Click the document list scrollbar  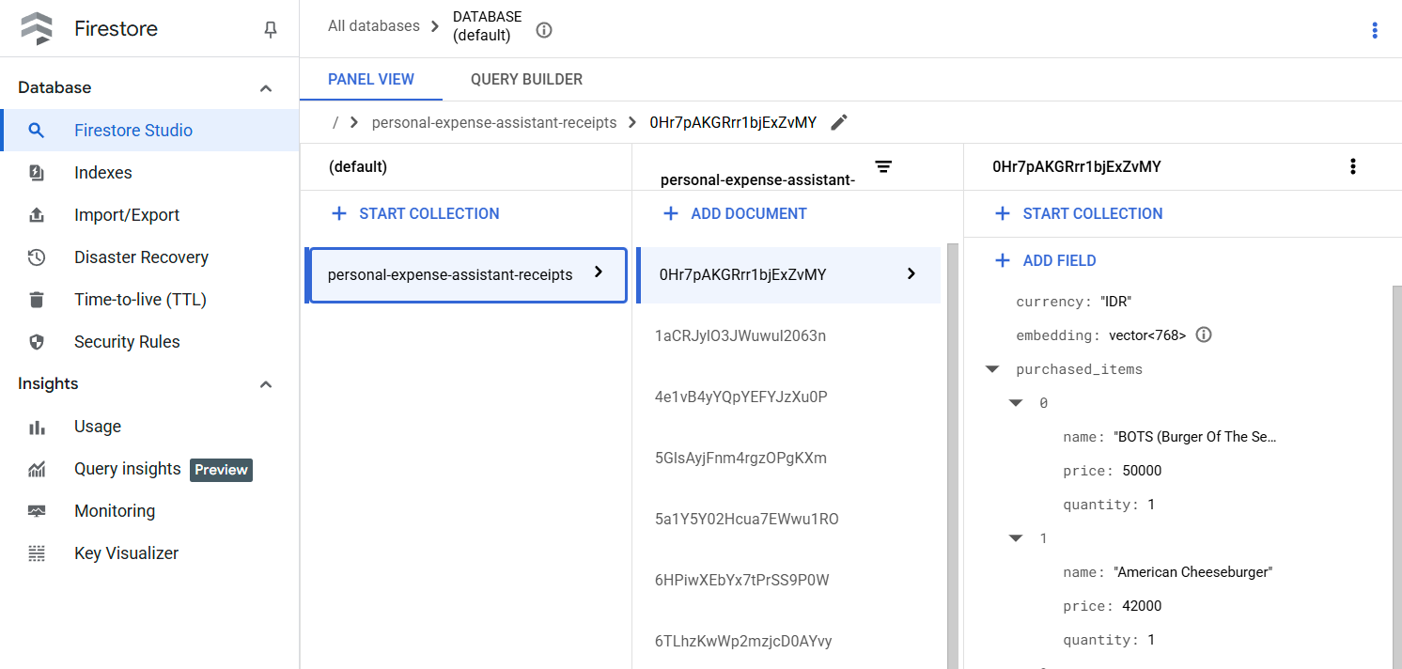(953, 451)
